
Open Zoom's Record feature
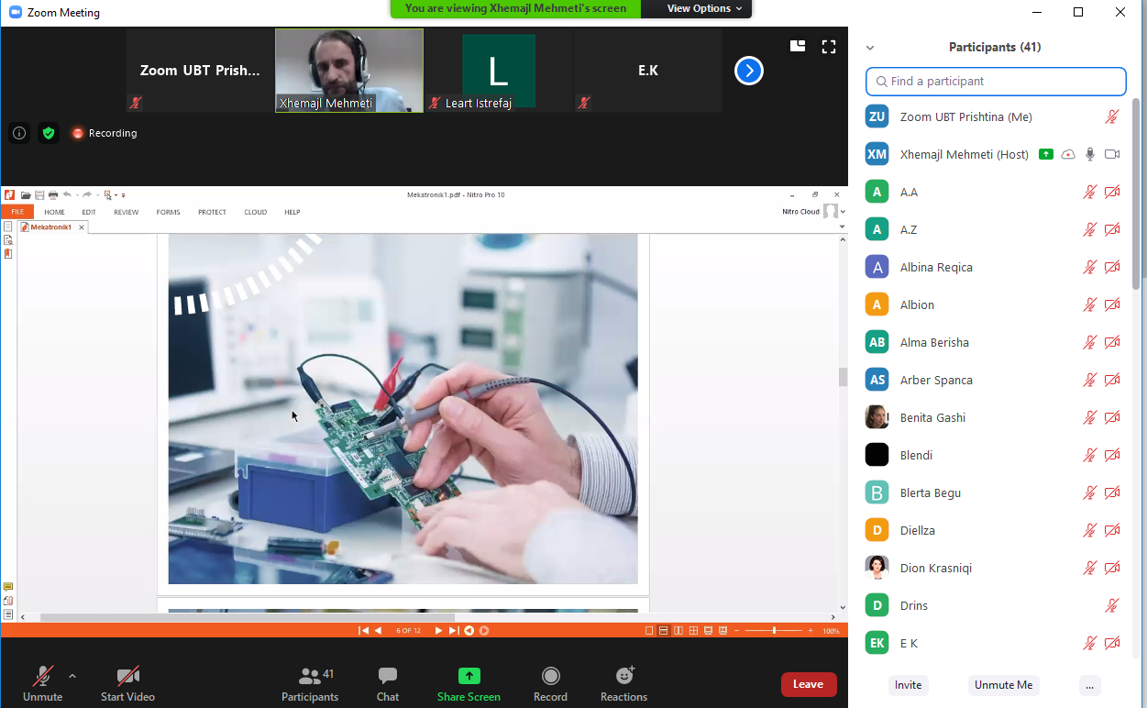pos(550,679)
